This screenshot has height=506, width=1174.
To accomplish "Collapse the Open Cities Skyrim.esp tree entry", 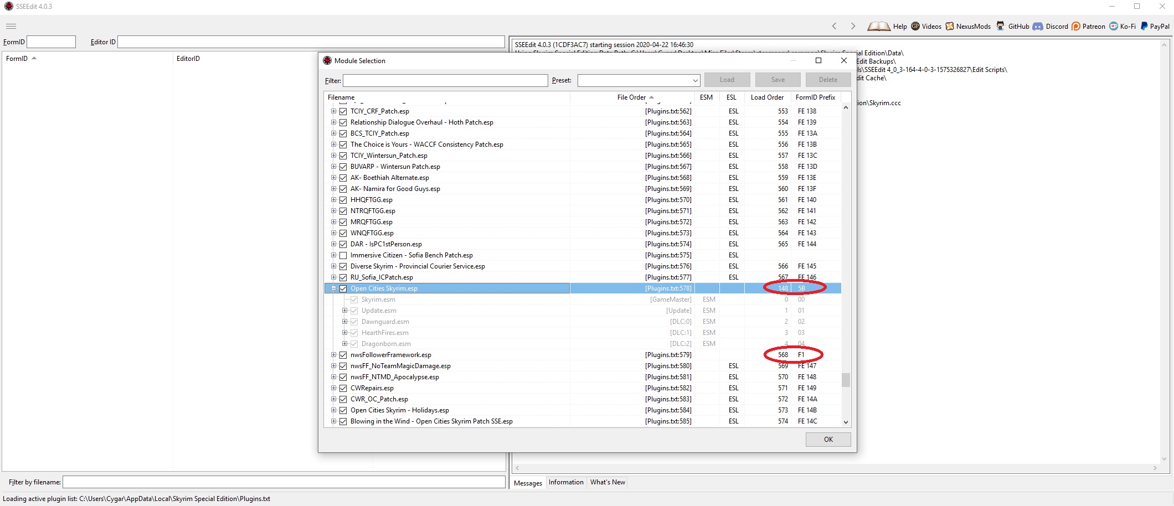I will [x=334, y=288].
